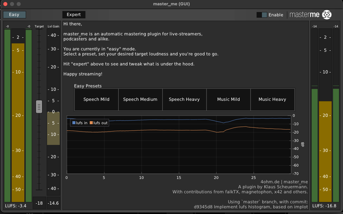Viewport: 343px width, 214px height.
Task: Click 'A plugin by Klaus Scheuermann.' text
Action: click(273, 187)
